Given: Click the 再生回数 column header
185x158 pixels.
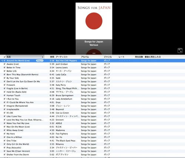Looking at the screenshot, I should coord(139,57).
